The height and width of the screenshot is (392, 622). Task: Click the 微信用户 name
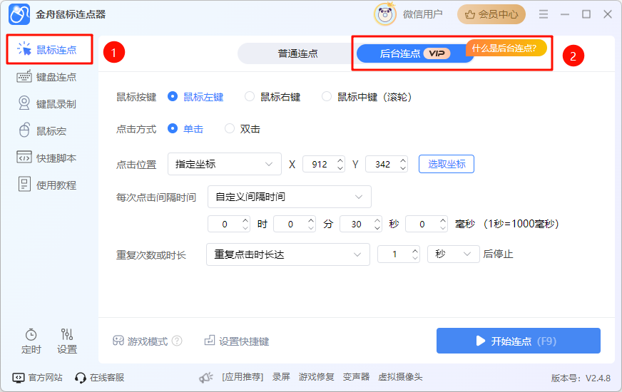click(x=422, y=15)
